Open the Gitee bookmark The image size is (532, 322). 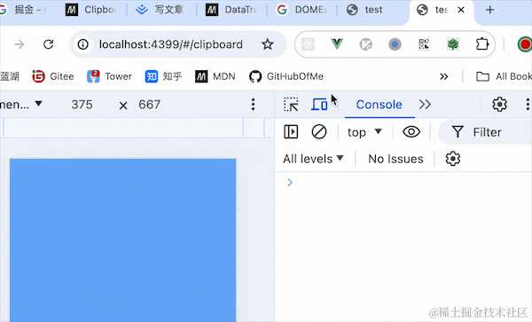53,76
